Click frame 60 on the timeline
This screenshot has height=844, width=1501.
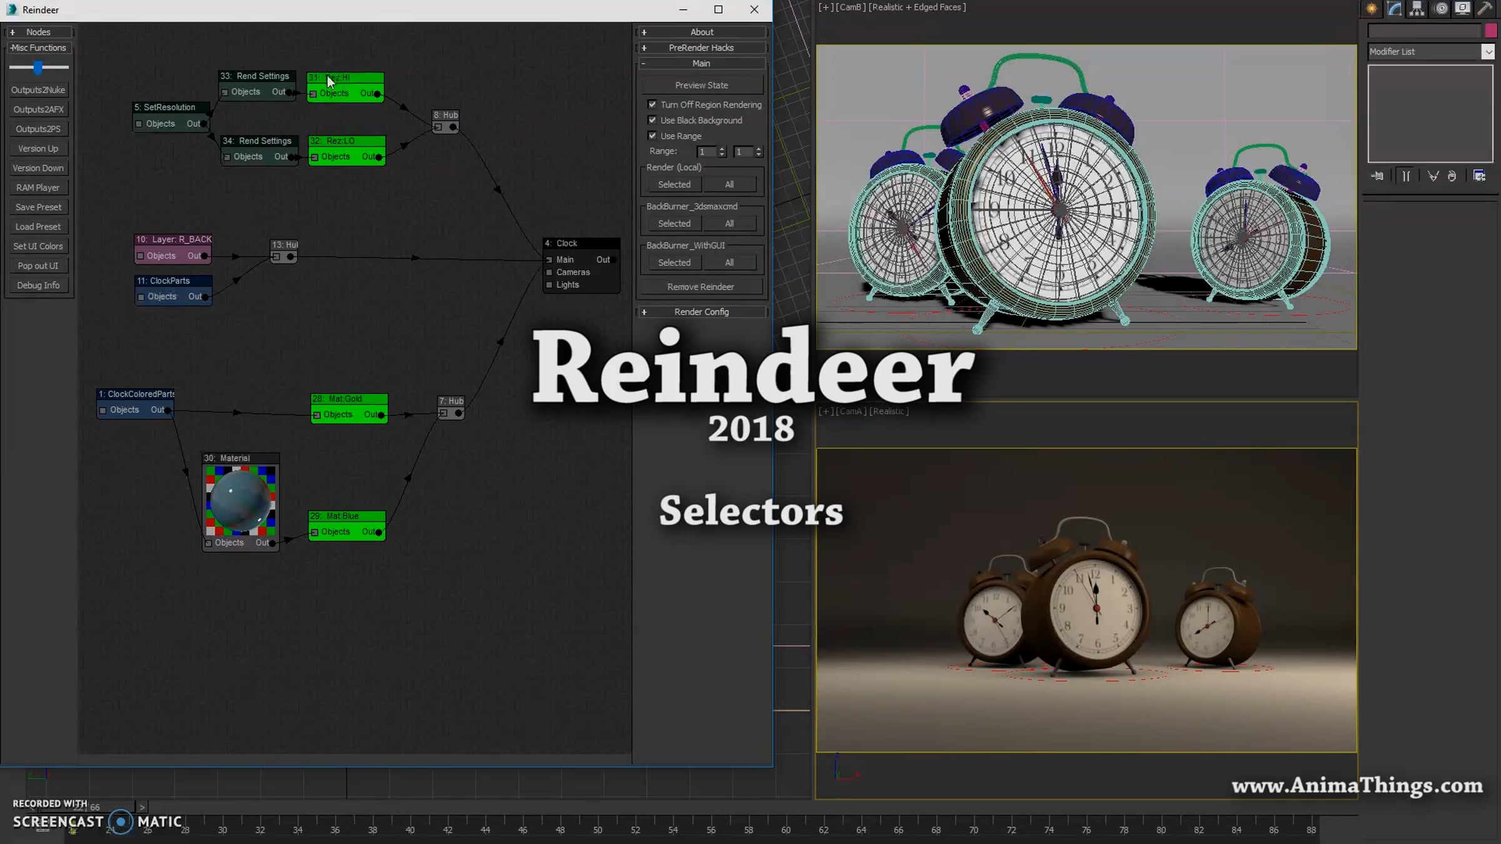coord(786,830)
